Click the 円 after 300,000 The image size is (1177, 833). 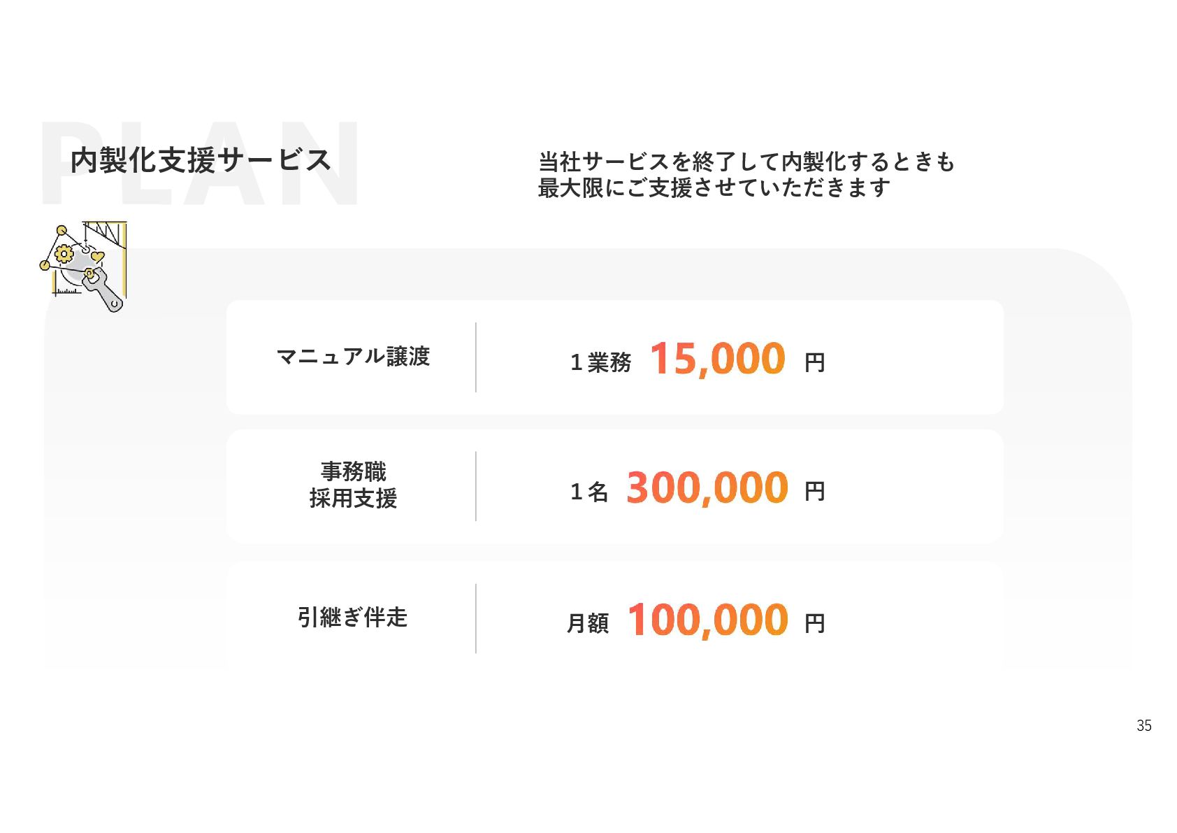(815, 492)
